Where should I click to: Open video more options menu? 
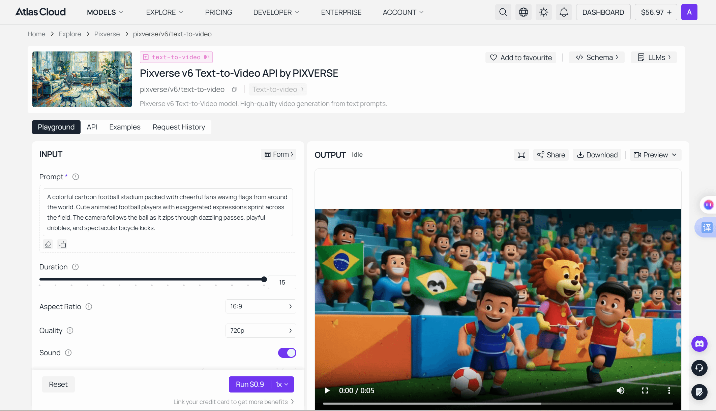click(669, 390)
